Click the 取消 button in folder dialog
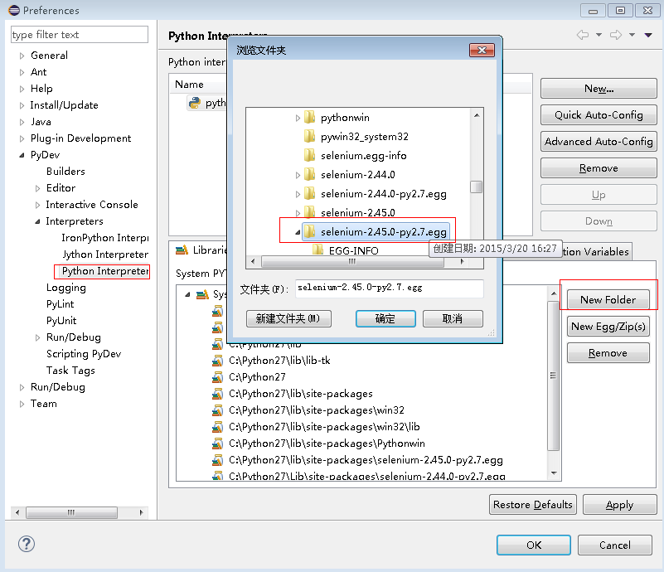The width and height of the screenshot is (664, 572). 453,318
